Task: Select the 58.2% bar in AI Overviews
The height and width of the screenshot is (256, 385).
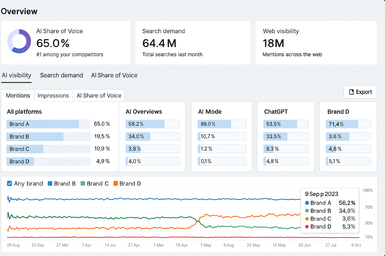Action: click(x=145, y=124)
